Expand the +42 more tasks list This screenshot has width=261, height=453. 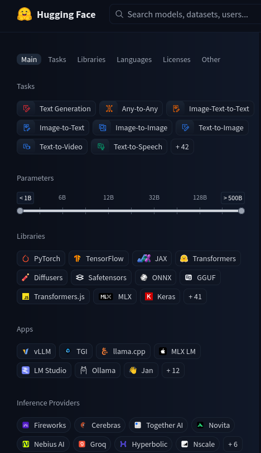tap(182, 147)
